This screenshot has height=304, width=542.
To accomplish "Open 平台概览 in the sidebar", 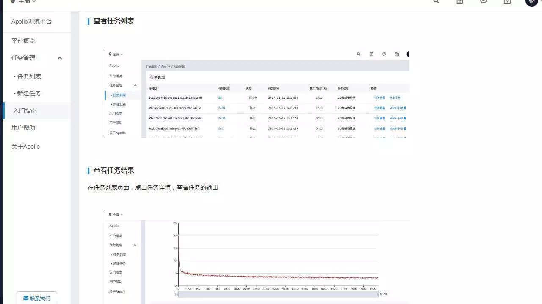I will 23,41.
